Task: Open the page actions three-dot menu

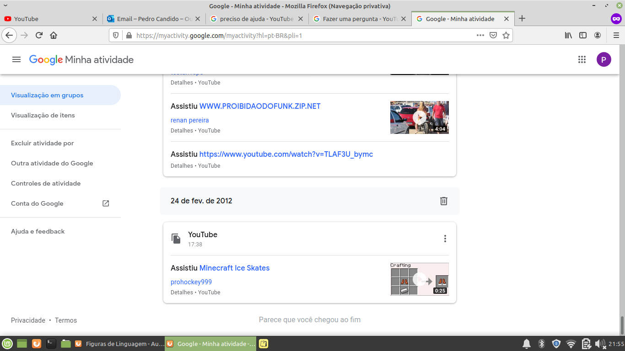Action: tap(480, 35)
